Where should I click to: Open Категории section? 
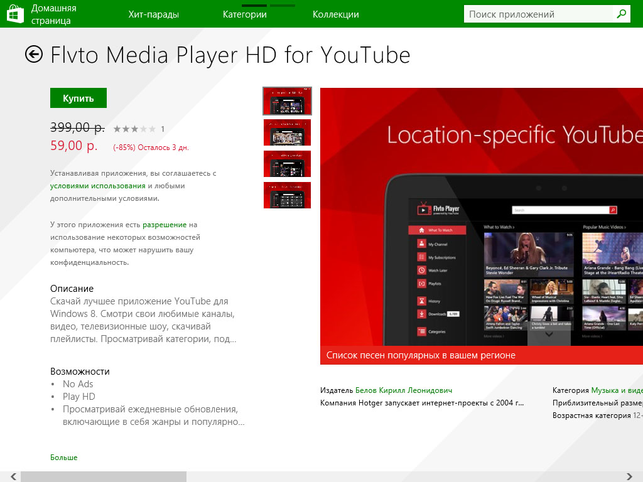click(245, 14)
